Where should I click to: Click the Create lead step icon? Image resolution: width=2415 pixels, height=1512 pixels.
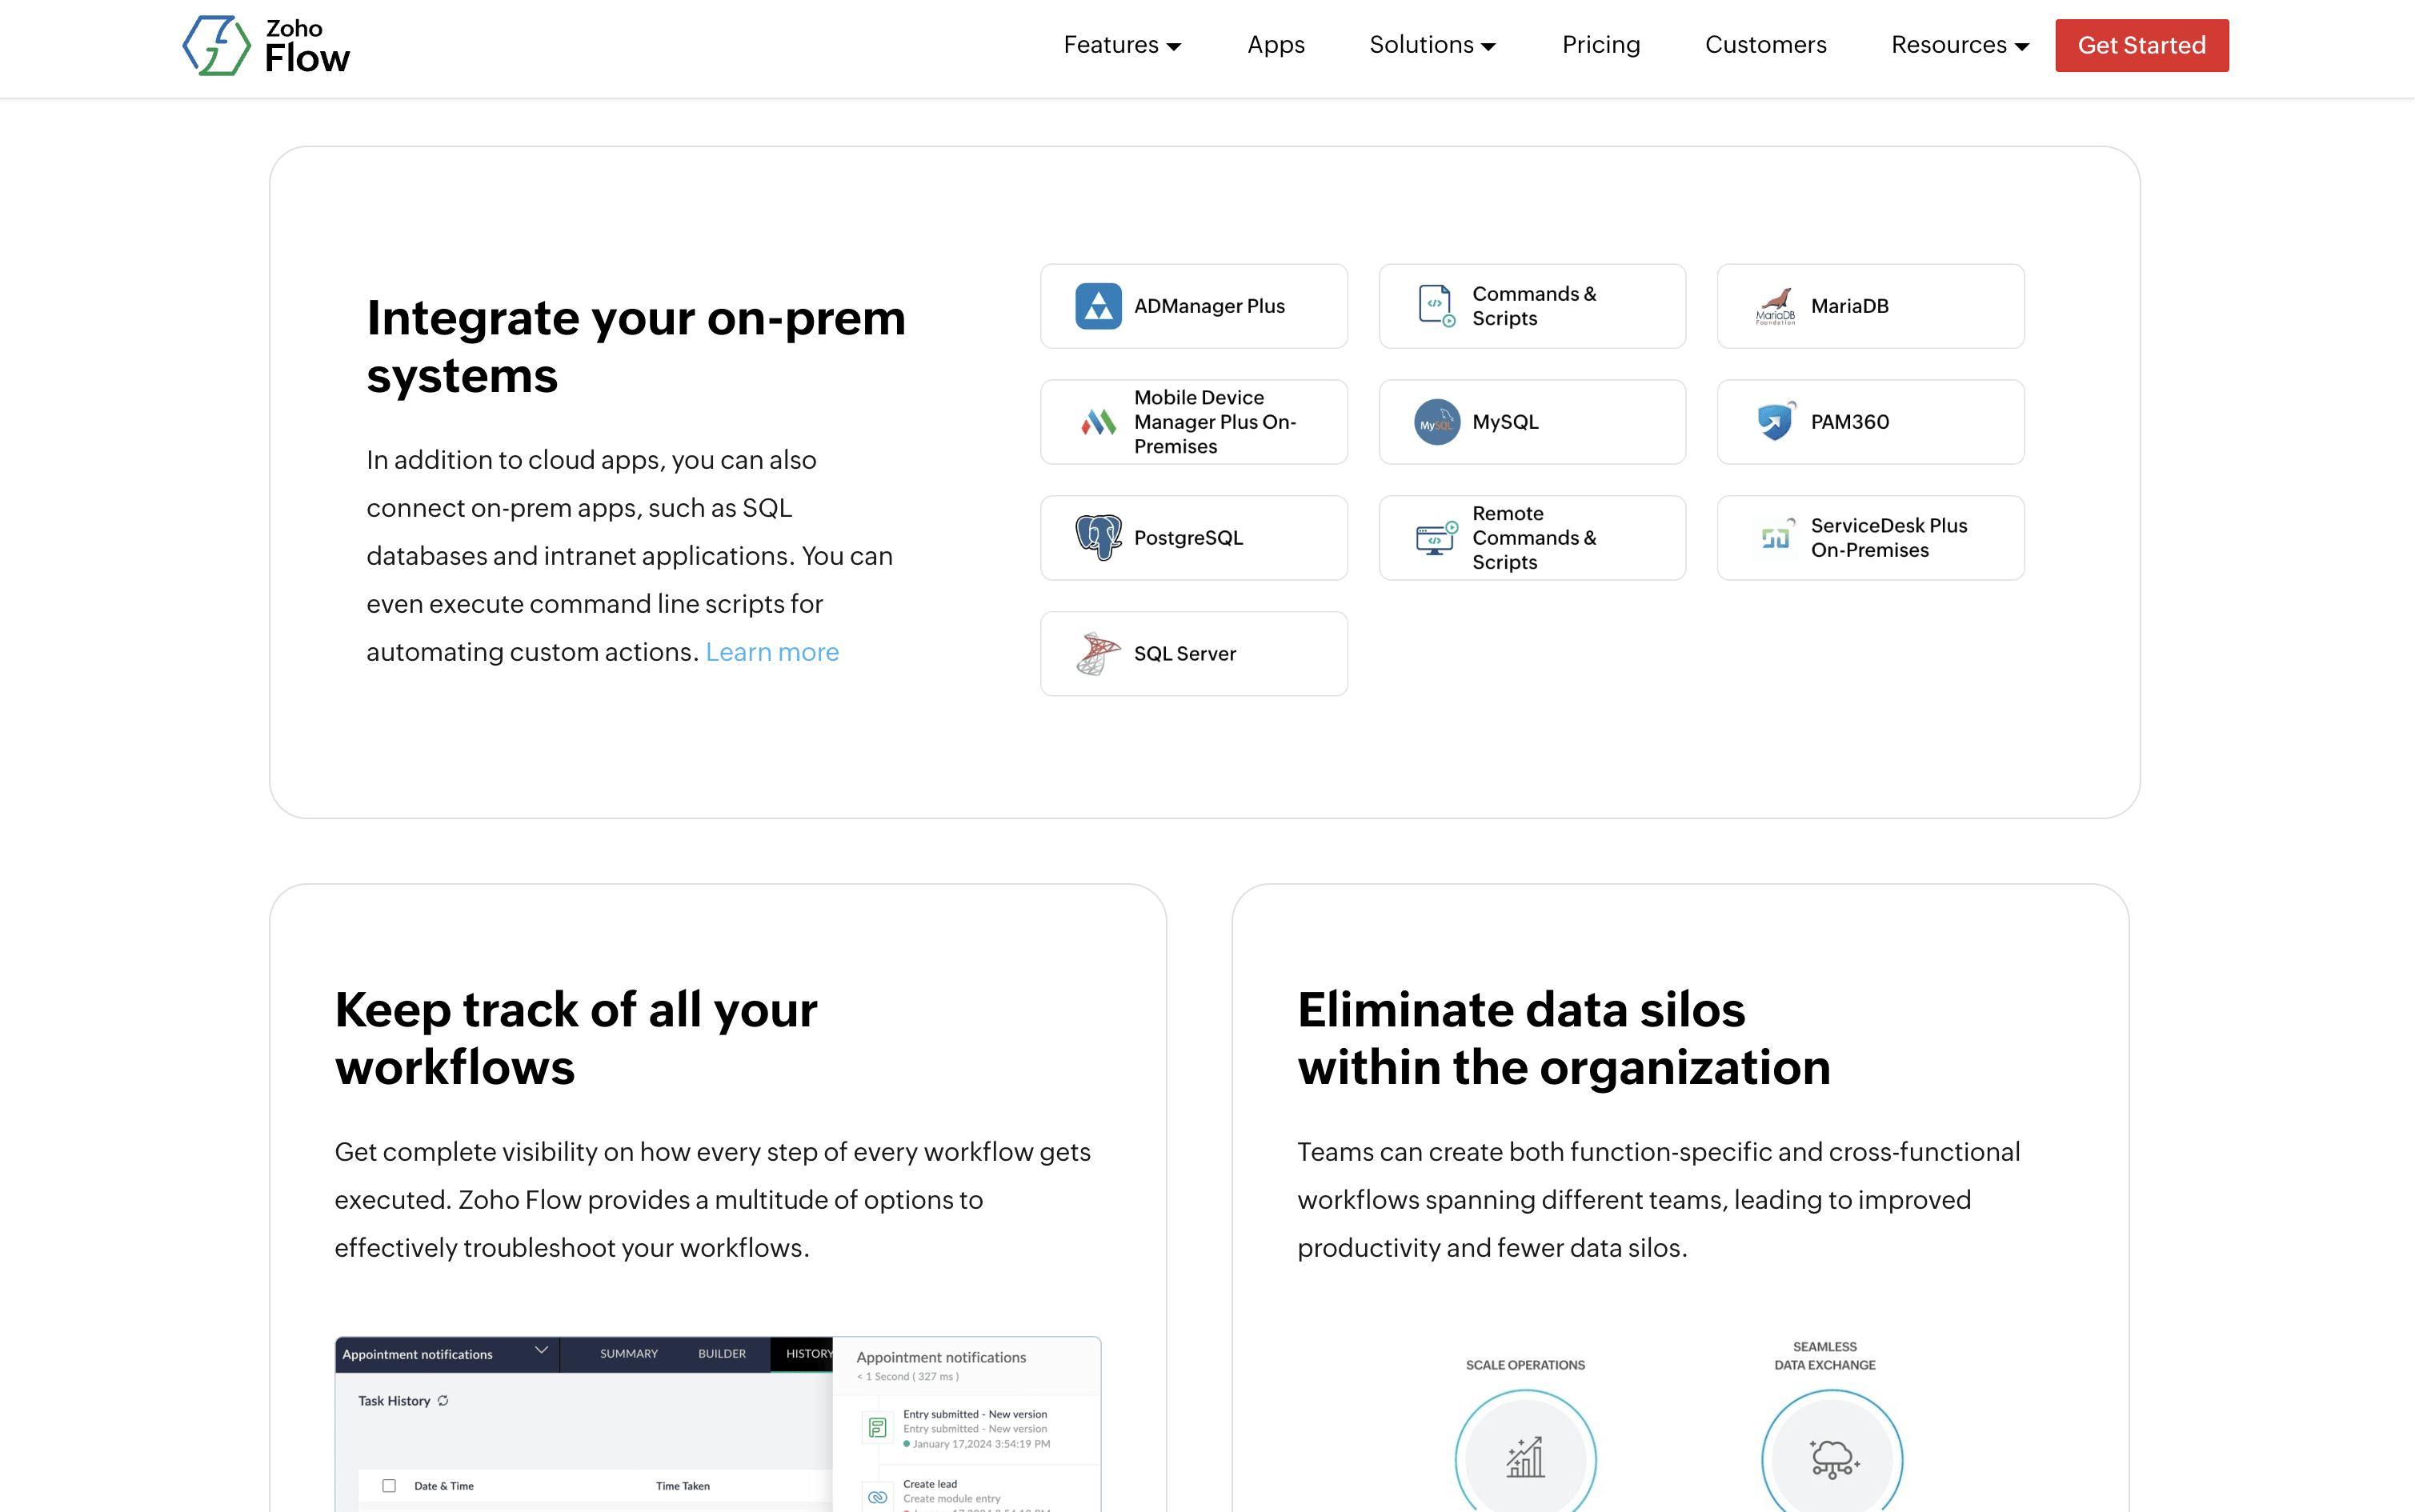(877, 1497)
